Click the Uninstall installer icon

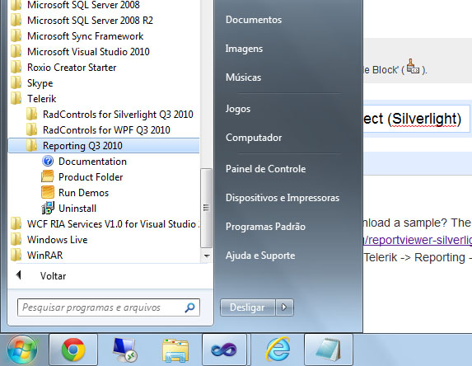click(x=48, y=209)
